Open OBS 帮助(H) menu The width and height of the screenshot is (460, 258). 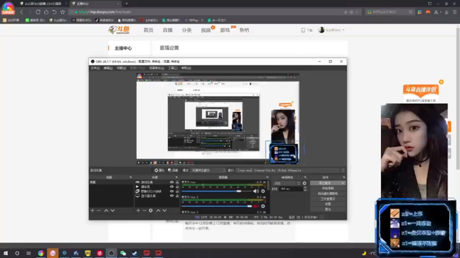tap(186, 68)
